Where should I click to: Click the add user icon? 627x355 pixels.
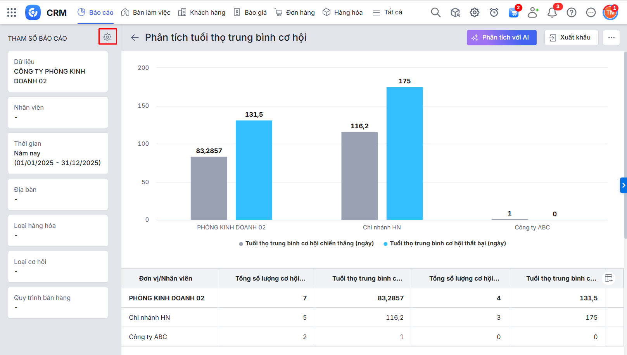(533, 12)
